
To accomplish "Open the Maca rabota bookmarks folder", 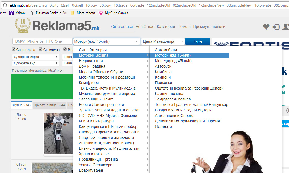I will 83,13.
